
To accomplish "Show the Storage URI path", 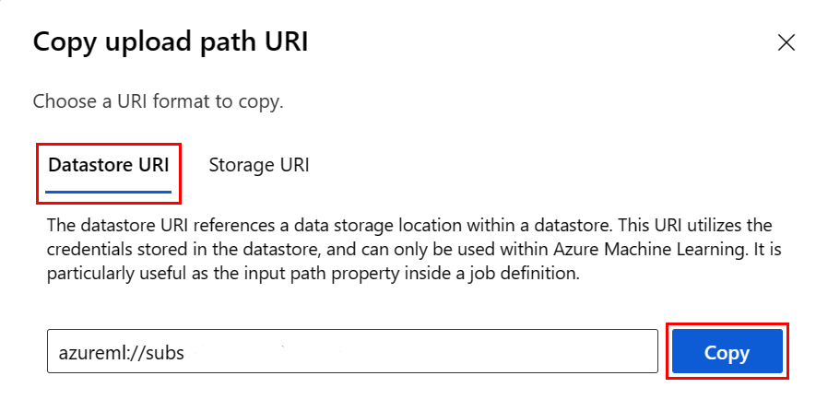I will click(x=258, y=166).
